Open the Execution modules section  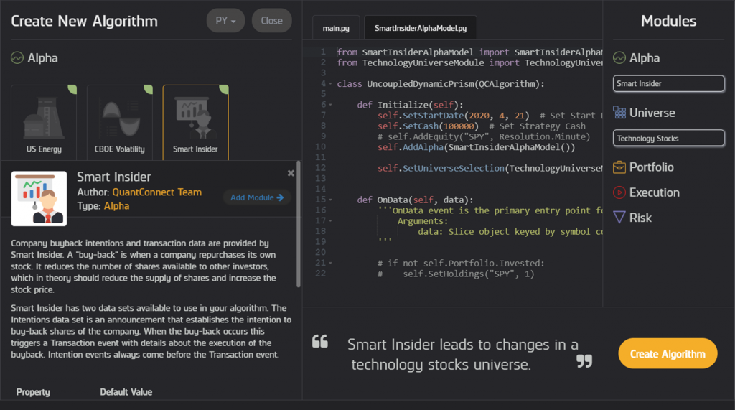coord(655,192)
